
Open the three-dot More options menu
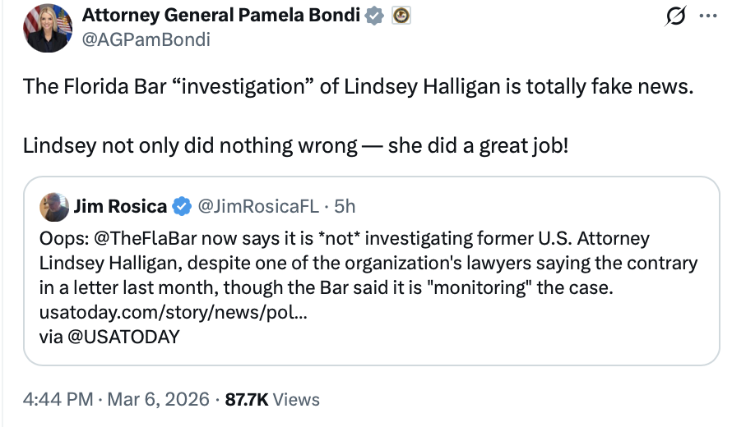click(x=707, y=17)
